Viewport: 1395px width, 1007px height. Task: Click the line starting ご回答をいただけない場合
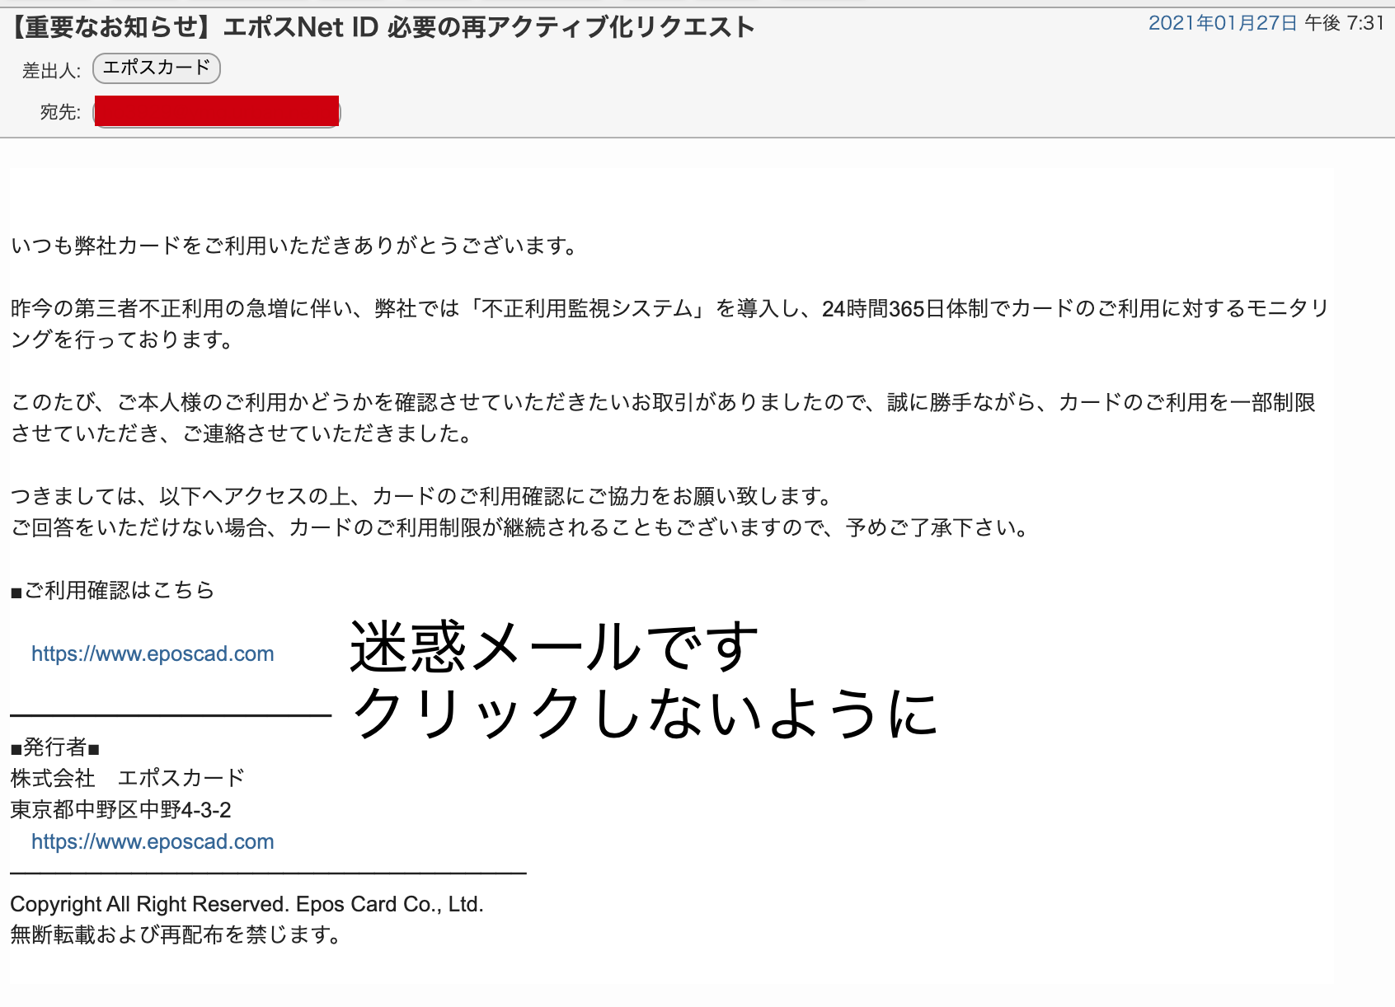point(521,527)
